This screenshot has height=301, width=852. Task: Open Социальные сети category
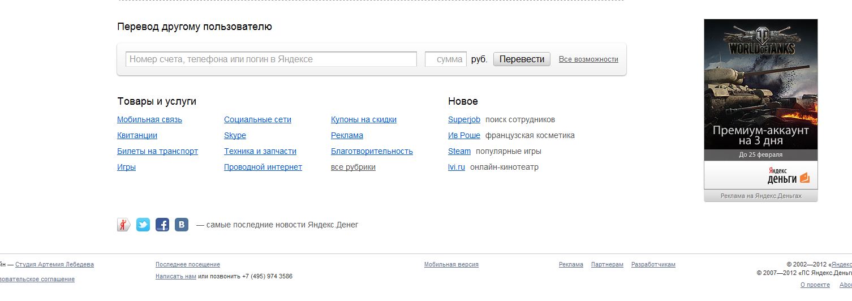coord(257,120)
